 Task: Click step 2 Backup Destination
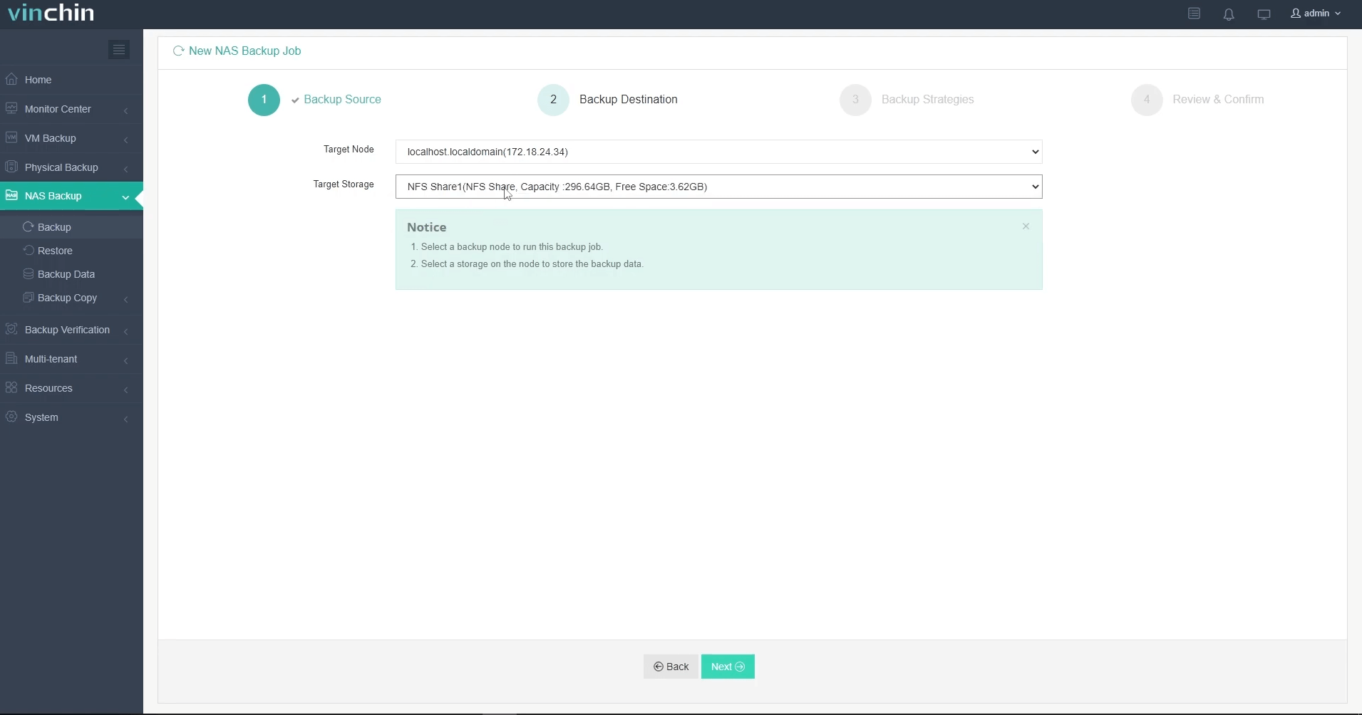pos(608,100)
